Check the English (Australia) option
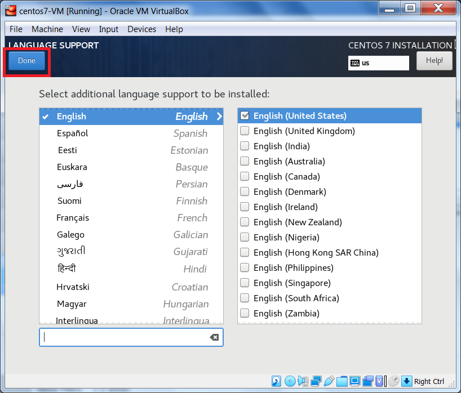This screenshot has width=461, height=393. pos(245,161)
